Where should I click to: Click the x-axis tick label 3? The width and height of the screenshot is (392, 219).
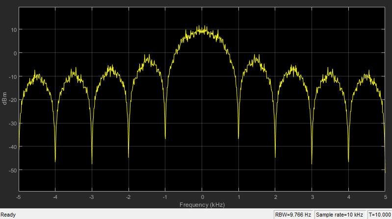(312, 197)
